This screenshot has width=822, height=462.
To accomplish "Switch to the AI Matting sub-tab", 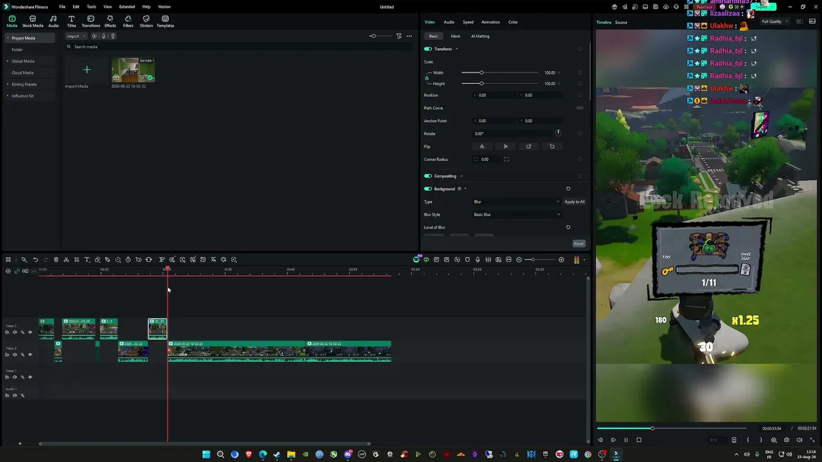I will click(x=480, y=36).
